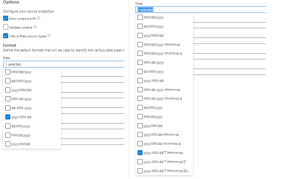Select MM/dd/yyyy HH:mm:ss time format

point(140,45)
